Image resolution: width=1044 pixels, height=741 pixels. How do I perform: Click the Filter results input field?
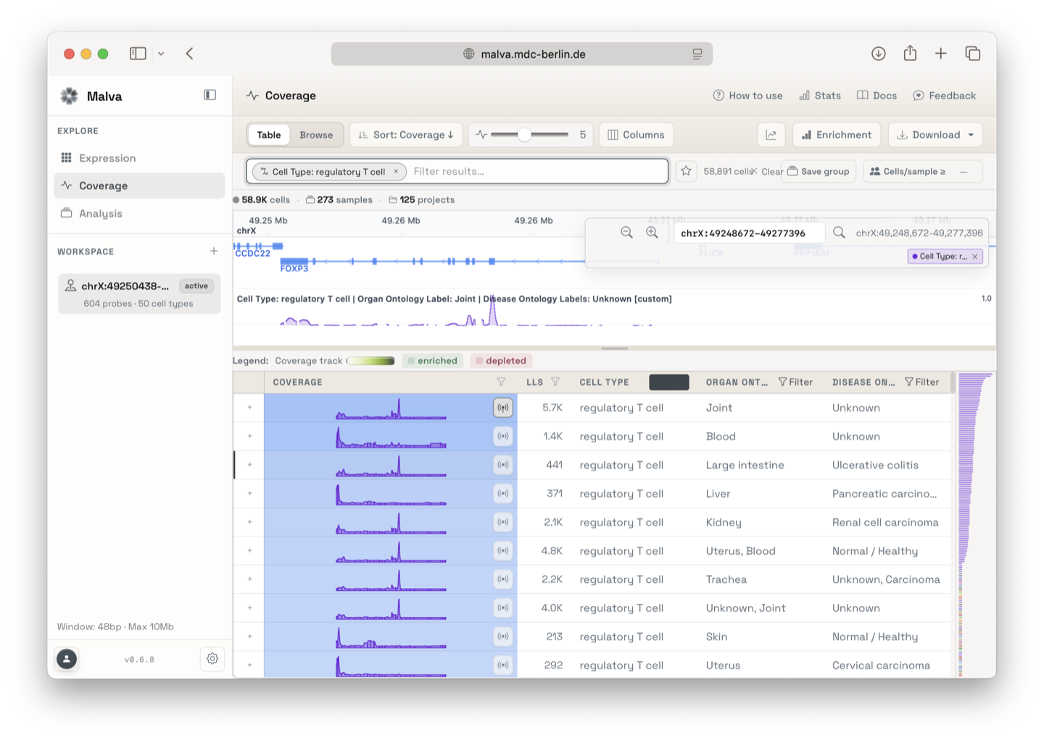536,171
